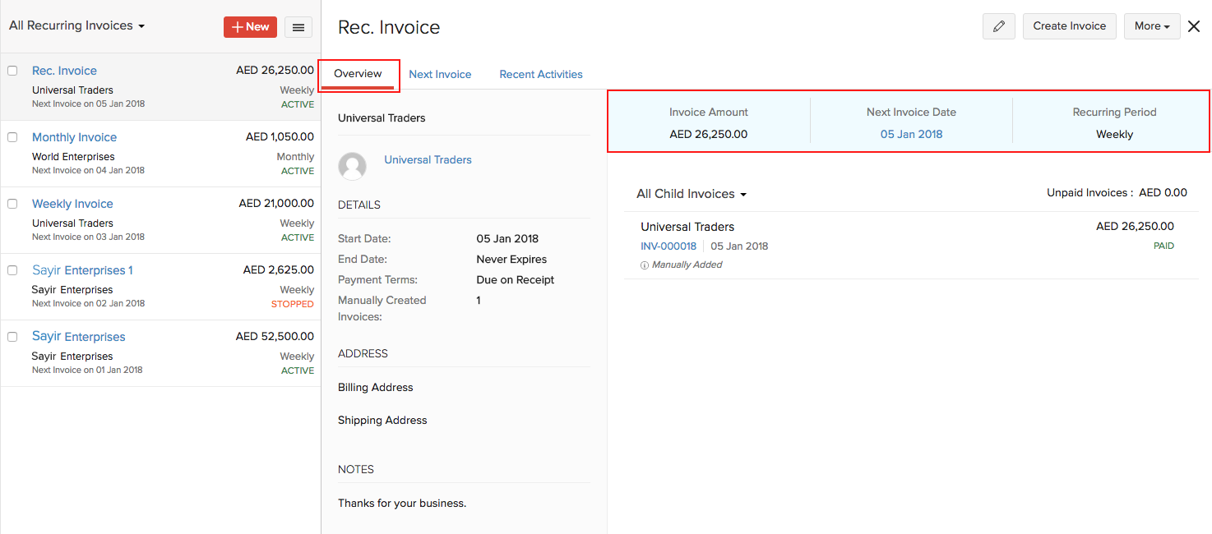Open the hamburger list options menu
Screen dimensions: 1212x534
tap(298, 27)
